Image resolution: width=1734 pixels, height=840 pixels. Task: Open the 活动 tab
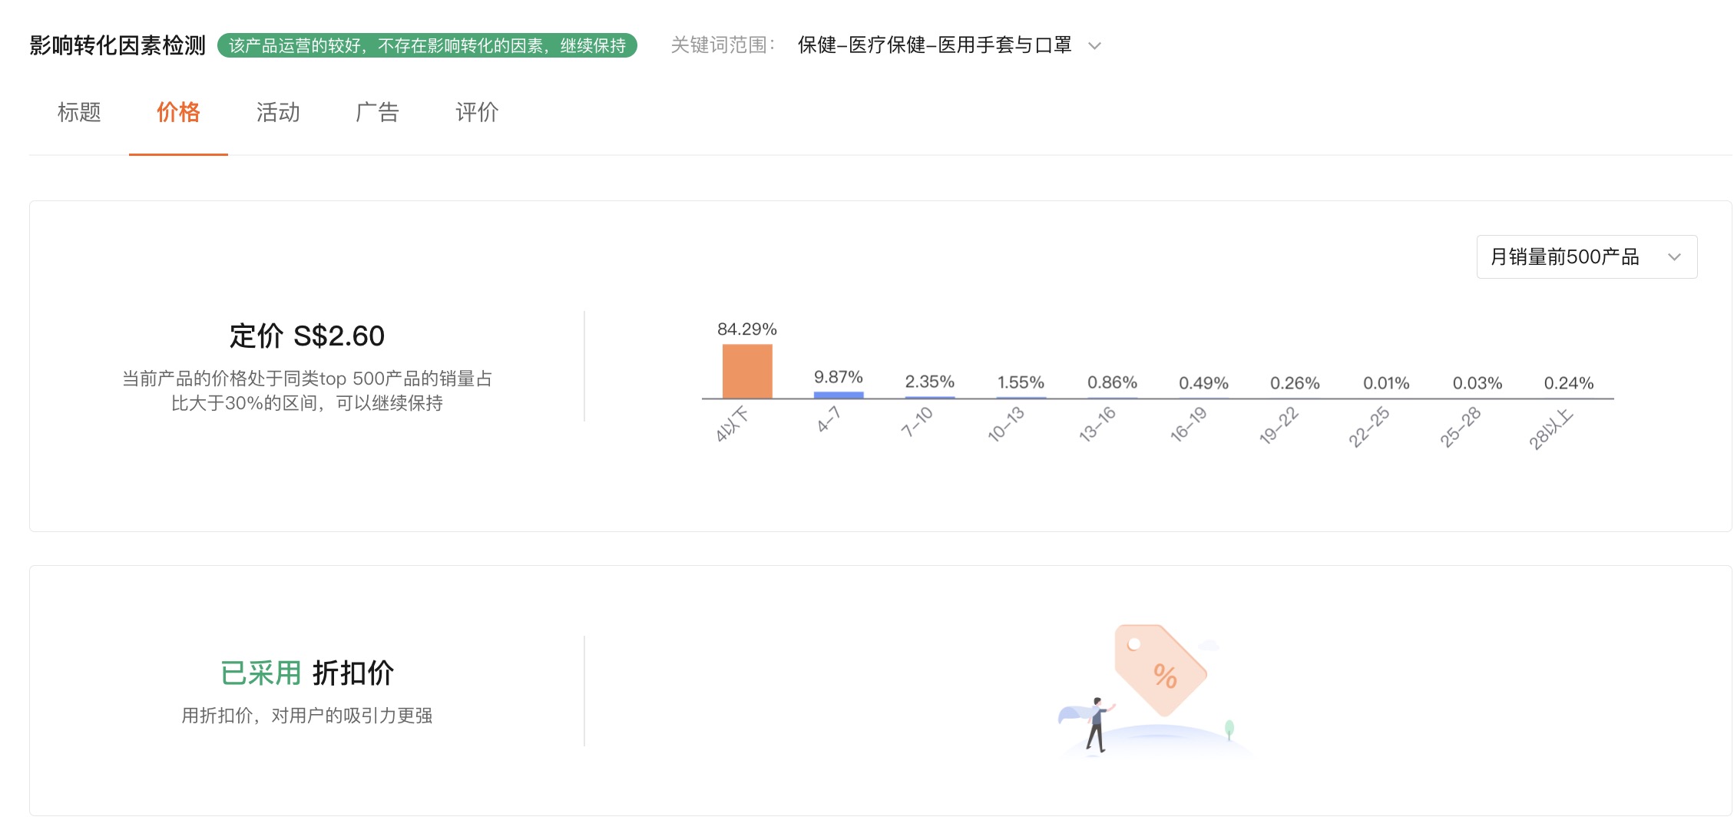click(x=278, y=112)
